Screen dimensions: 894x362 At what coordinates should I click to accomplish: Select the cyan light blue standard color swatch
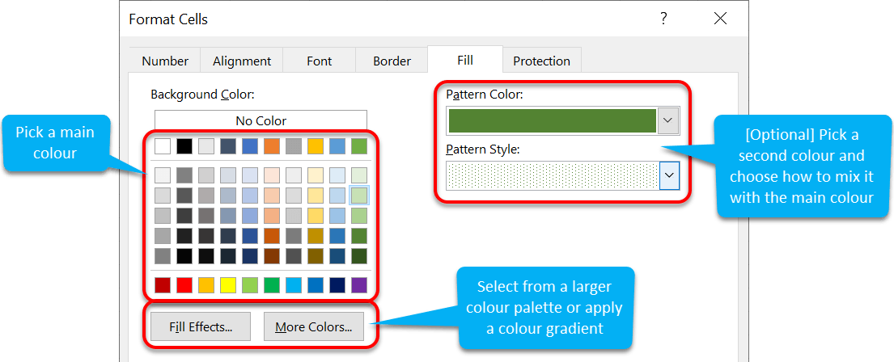click(x=294, y=284)
